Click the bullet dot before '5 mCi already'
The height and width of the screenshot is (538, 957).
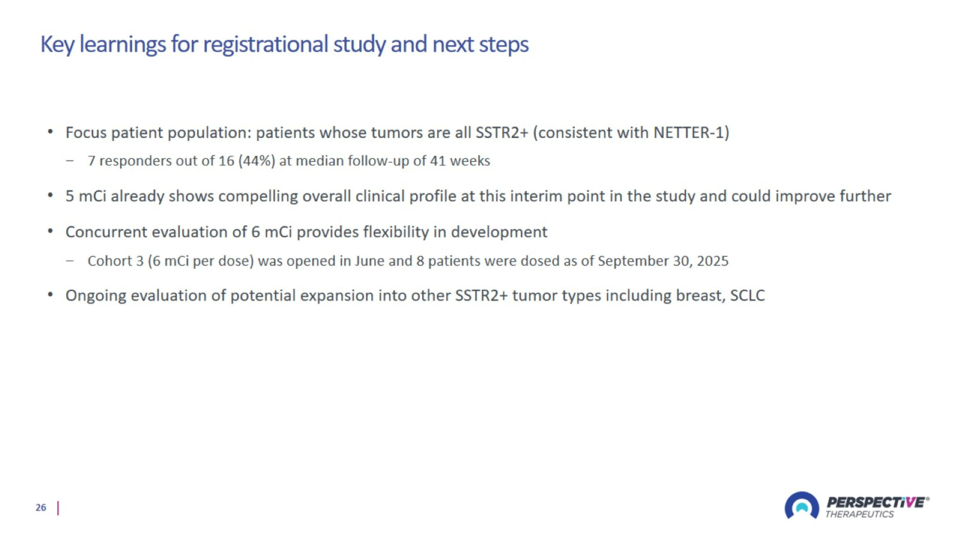tap(50, 195)
